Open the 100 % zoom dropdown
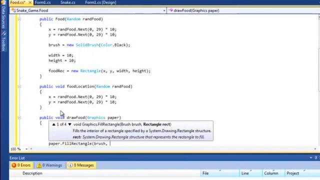Screen dimensions: 320x180 26,149
